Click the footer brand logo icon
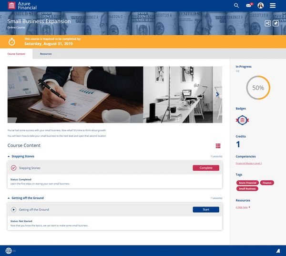This screenshot has height=256, width=286. [278, 251]
